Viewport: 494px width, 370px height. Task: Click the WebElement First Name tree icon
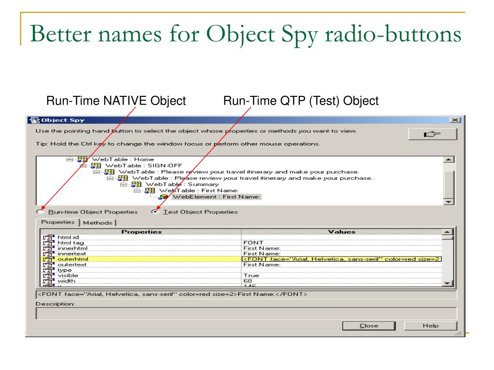(x=163, y=197)
